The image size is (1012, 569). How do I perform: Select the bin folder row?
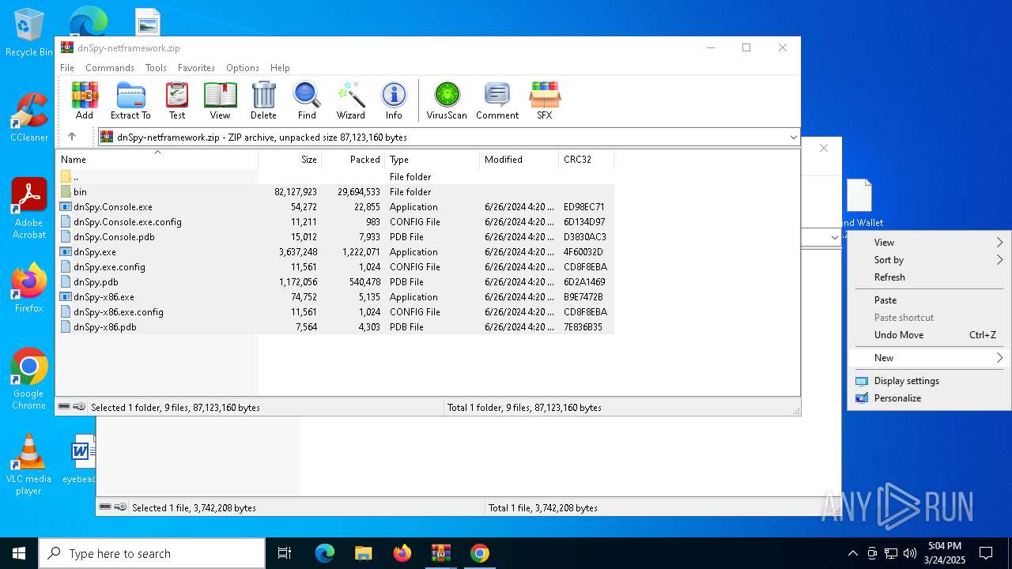pyautogui.click(x=335, y=192)
